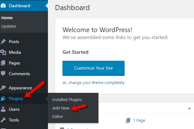
Task: Click the Appearance paintbrush icon
Action: tap(3, 88)
